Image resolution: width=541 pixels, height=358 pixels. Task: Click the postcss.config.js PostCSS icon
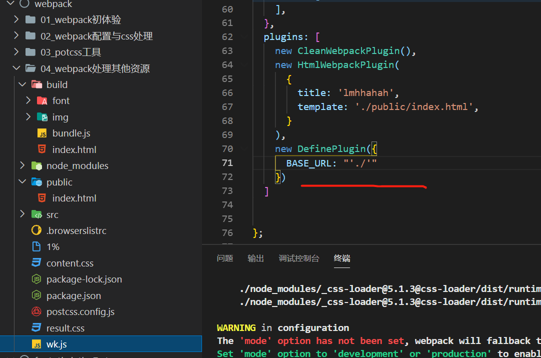36,311
